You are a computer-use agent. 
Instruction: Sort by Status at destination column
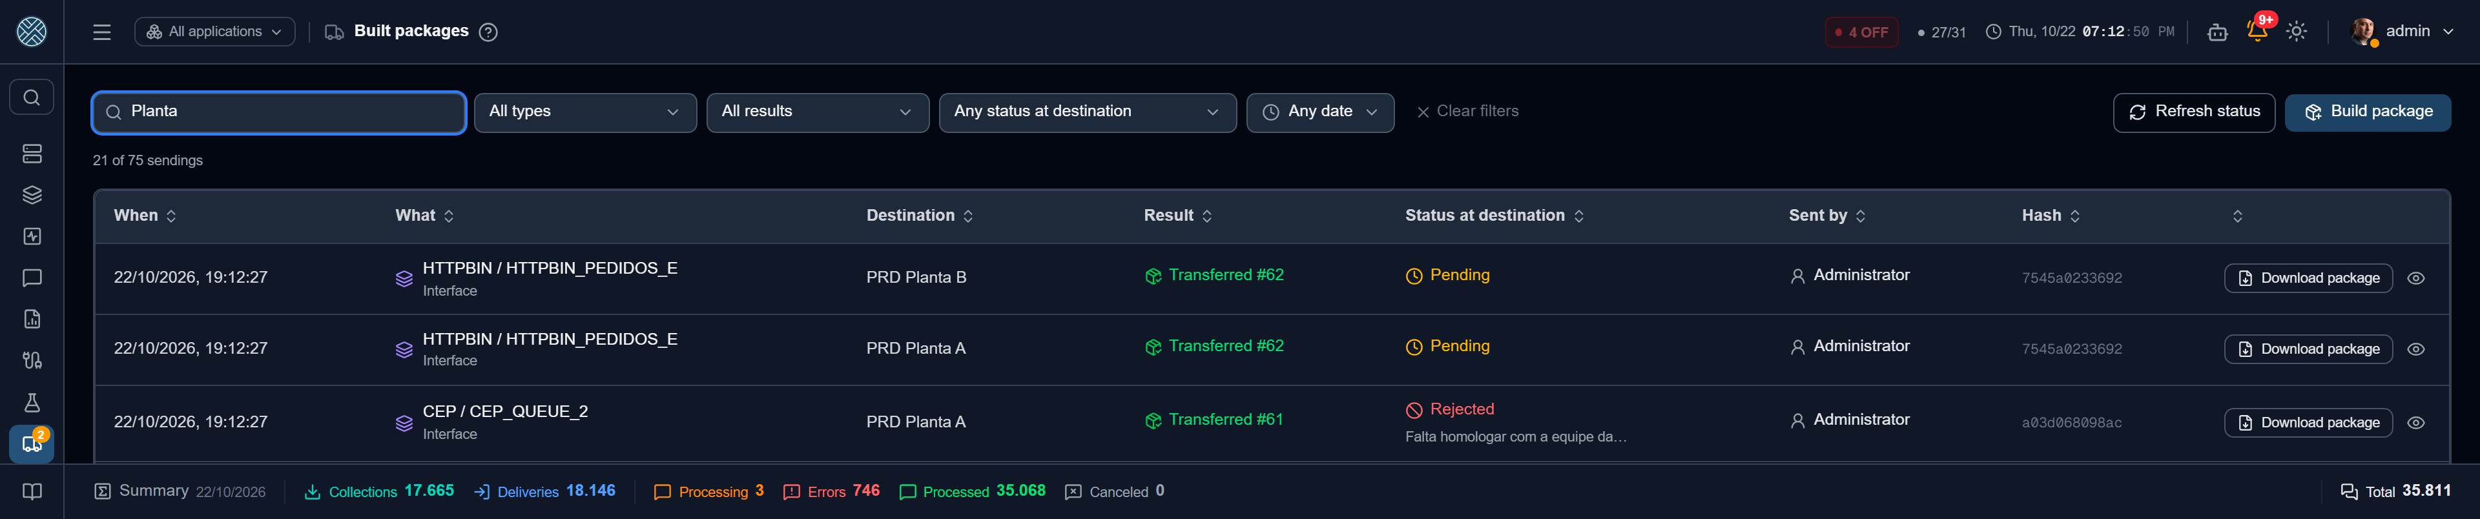pyautogui.click(x=1494, y=216)
